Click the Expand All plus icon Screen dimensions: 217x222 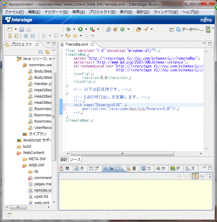pyautogui.click(x=26, y=36)
